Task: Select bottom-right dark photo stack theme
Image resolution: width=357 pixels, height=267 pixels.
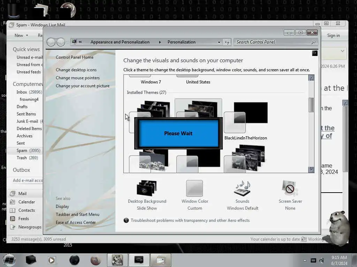Action: [x=246, y=159]
